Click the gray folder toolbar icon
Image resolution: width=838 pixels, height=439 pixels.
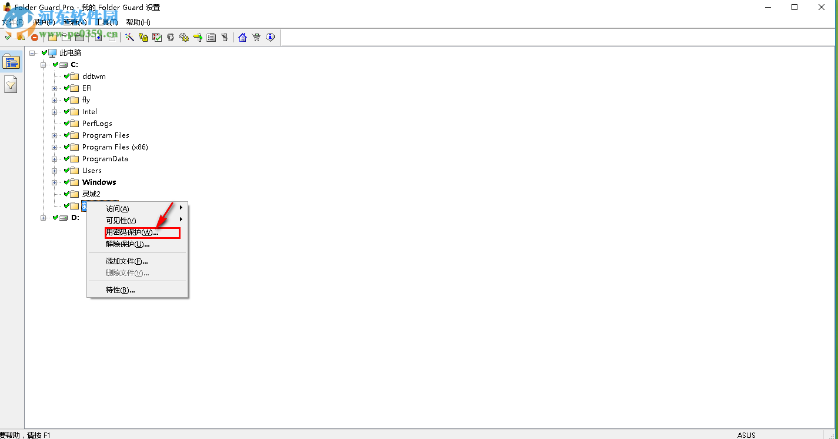tap(79, 38)
